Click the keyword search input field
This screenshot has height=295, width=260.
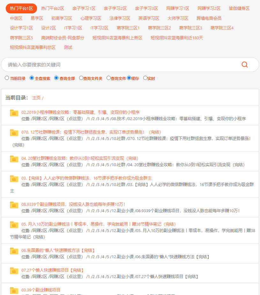pyautogui.click(x=121, y=65)
